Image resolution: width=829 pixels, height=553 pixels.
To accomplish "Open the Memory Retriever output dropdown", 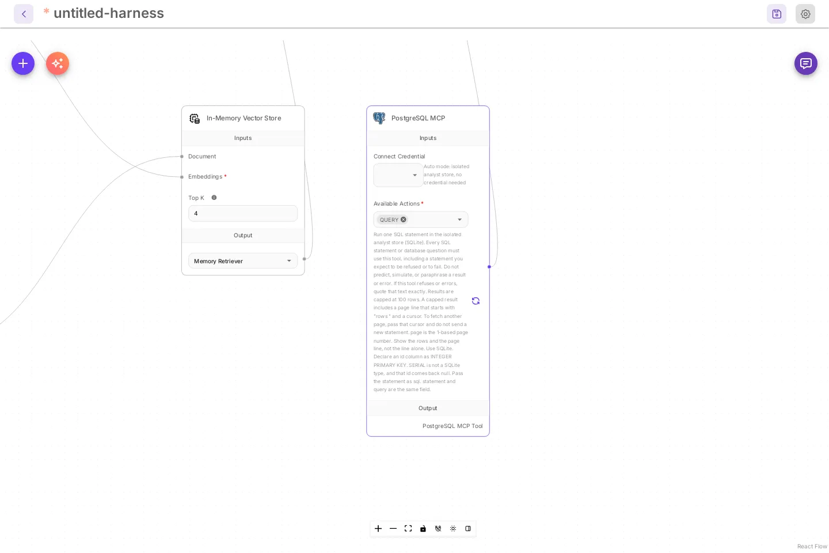I will [243, 261].
